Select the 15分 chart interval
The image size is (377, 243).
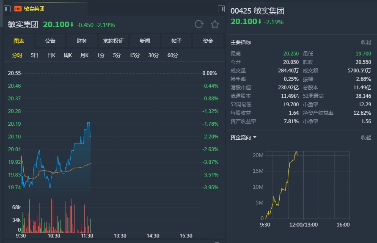(x=135, y=55)
